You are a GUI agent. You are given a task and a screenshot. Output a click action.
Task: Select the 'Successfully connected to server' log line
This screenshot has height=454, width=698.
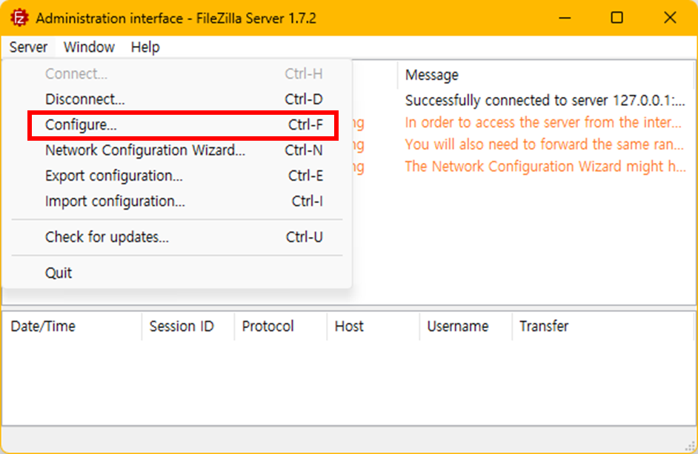pyautogui.click(x=545, y=101)
